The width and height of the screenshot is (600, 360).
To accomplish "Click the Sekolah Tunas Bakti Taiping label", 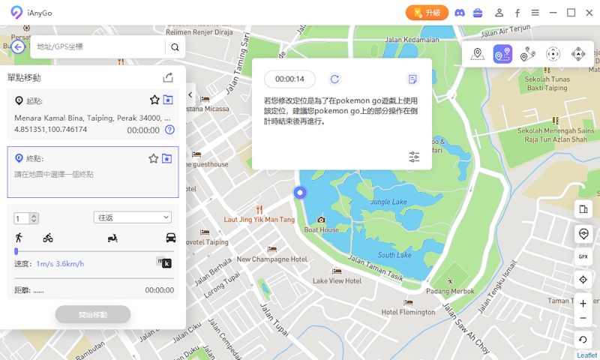I will click(547, 83).
